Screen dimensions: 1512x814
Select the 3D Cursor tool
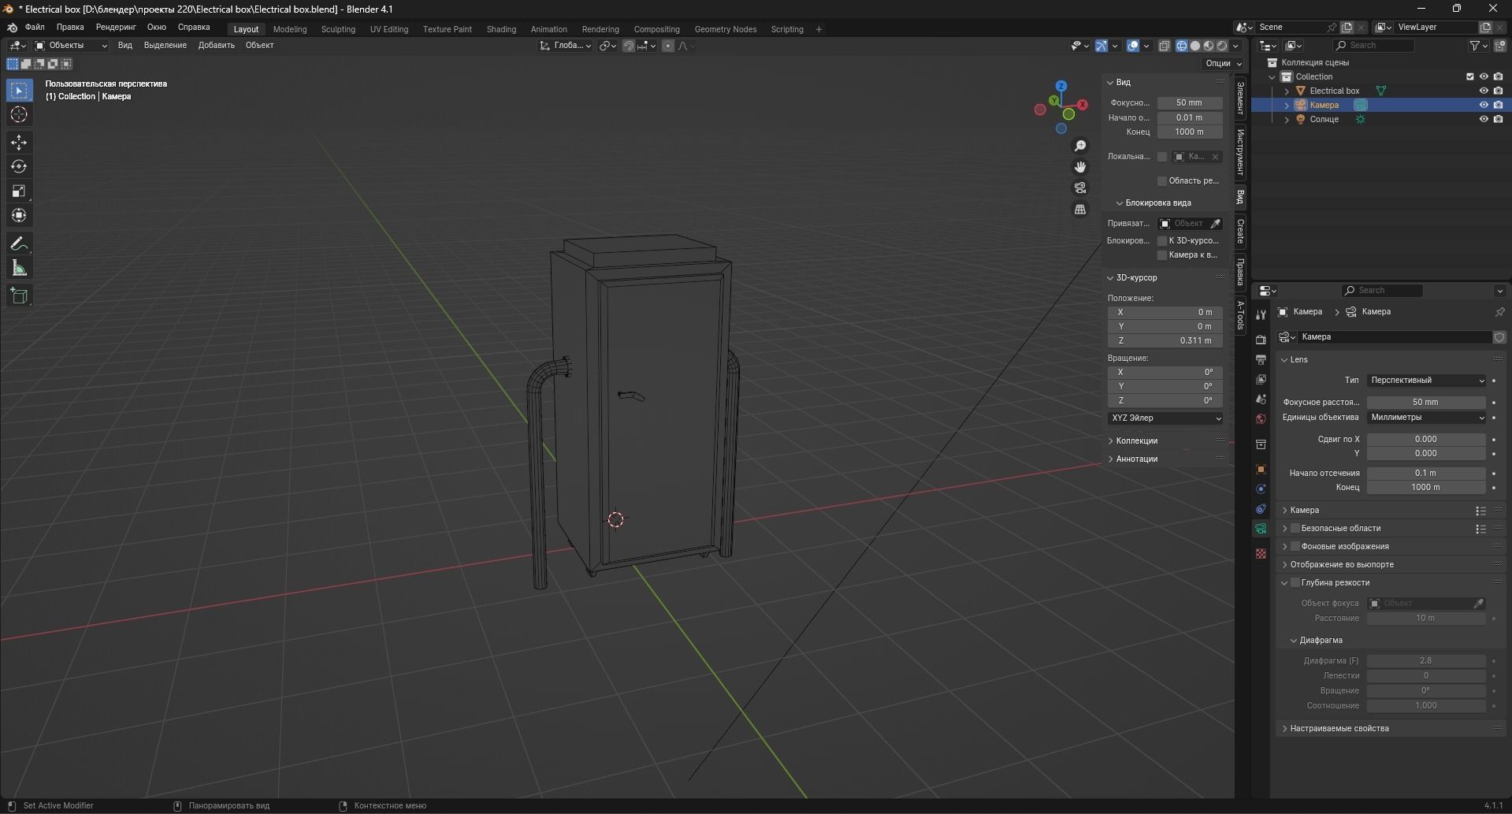point(19,115)
